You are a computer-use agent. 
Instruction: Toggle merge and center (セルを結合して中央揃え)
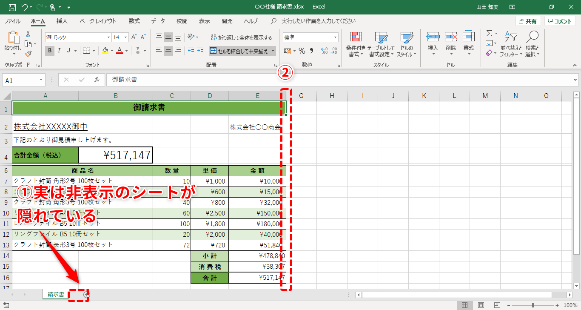pos(239,51)
